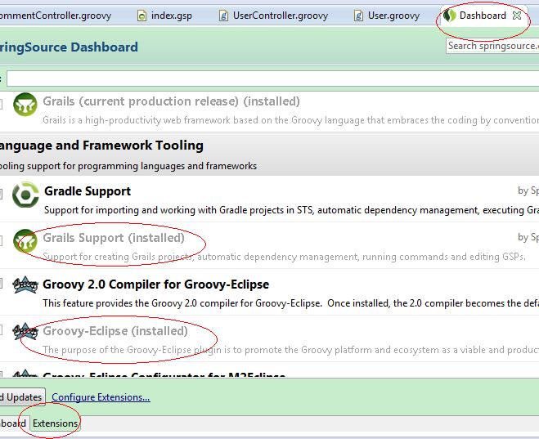Select the Gradle Support title
Viewport: 539px width, 439px height.
click(88, 191)
